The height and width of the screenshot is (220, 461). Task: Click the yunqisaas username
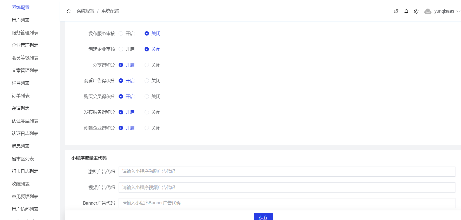coord(444,11)
